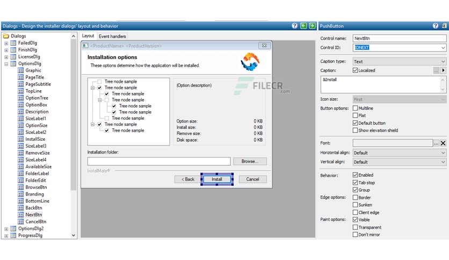
Task: Click the help icon in Dialogs header
Action: (x=294, y=26)
